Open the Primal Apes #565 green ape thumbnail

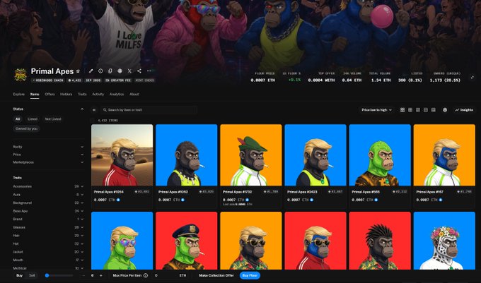pos(380,155)
